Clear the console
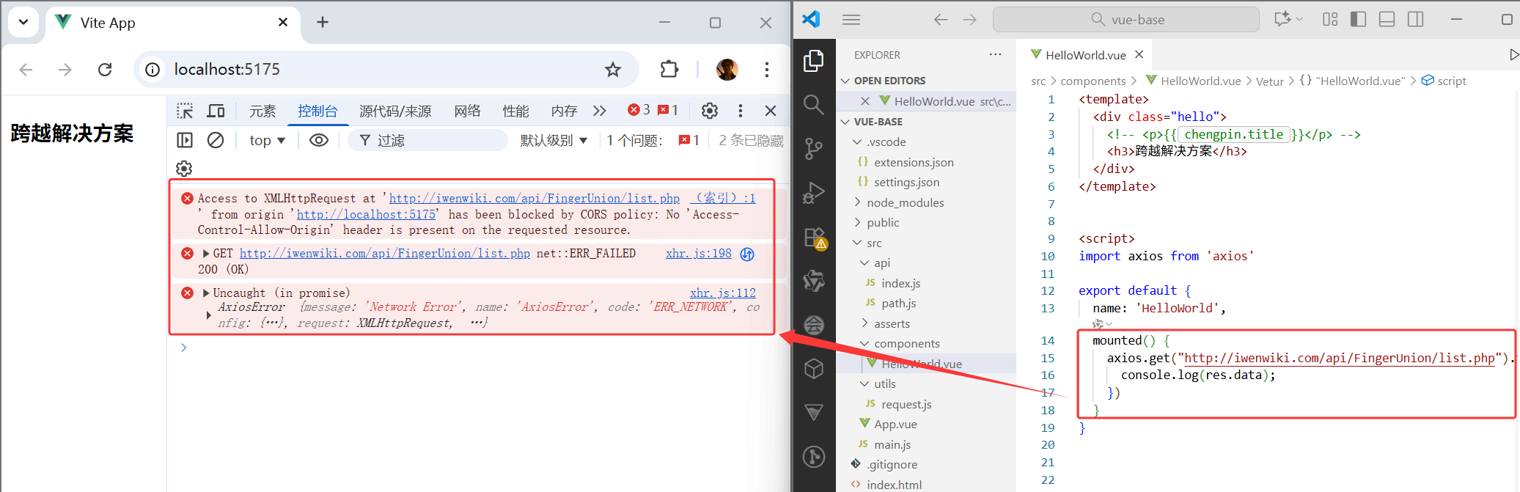This screenshot has width=1520, height=492. pyautogui.click(x=216, y=140)
